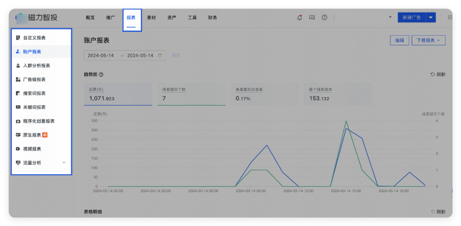The width and height of the screenshot is (461, 226).
Task: Click the start date 2024-05-14 field
Action: (101, 55)
